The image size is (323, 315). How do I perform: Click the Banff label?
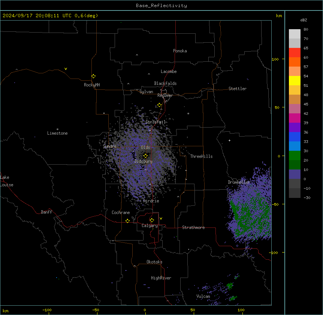tap(46, 212)
